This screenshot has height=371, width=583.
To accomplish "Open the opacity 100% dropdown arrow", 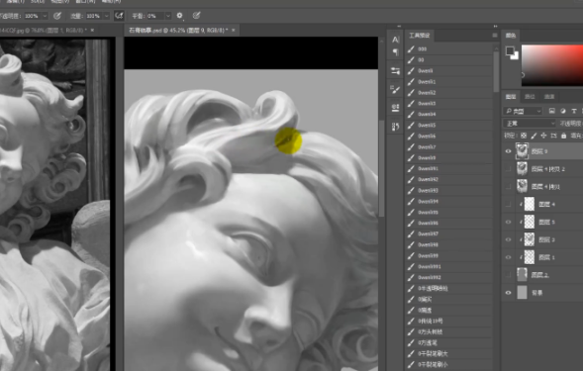I will pyautogui.click(x=45, y=16).
